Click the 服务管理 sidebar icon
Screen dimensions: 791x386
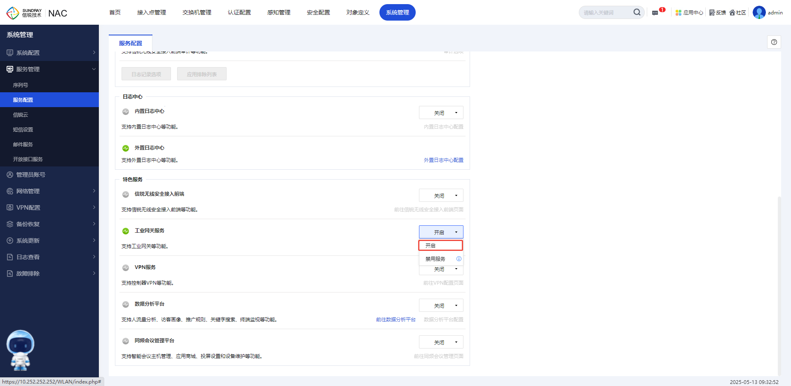pyautogui.click(x=10, y=69)
